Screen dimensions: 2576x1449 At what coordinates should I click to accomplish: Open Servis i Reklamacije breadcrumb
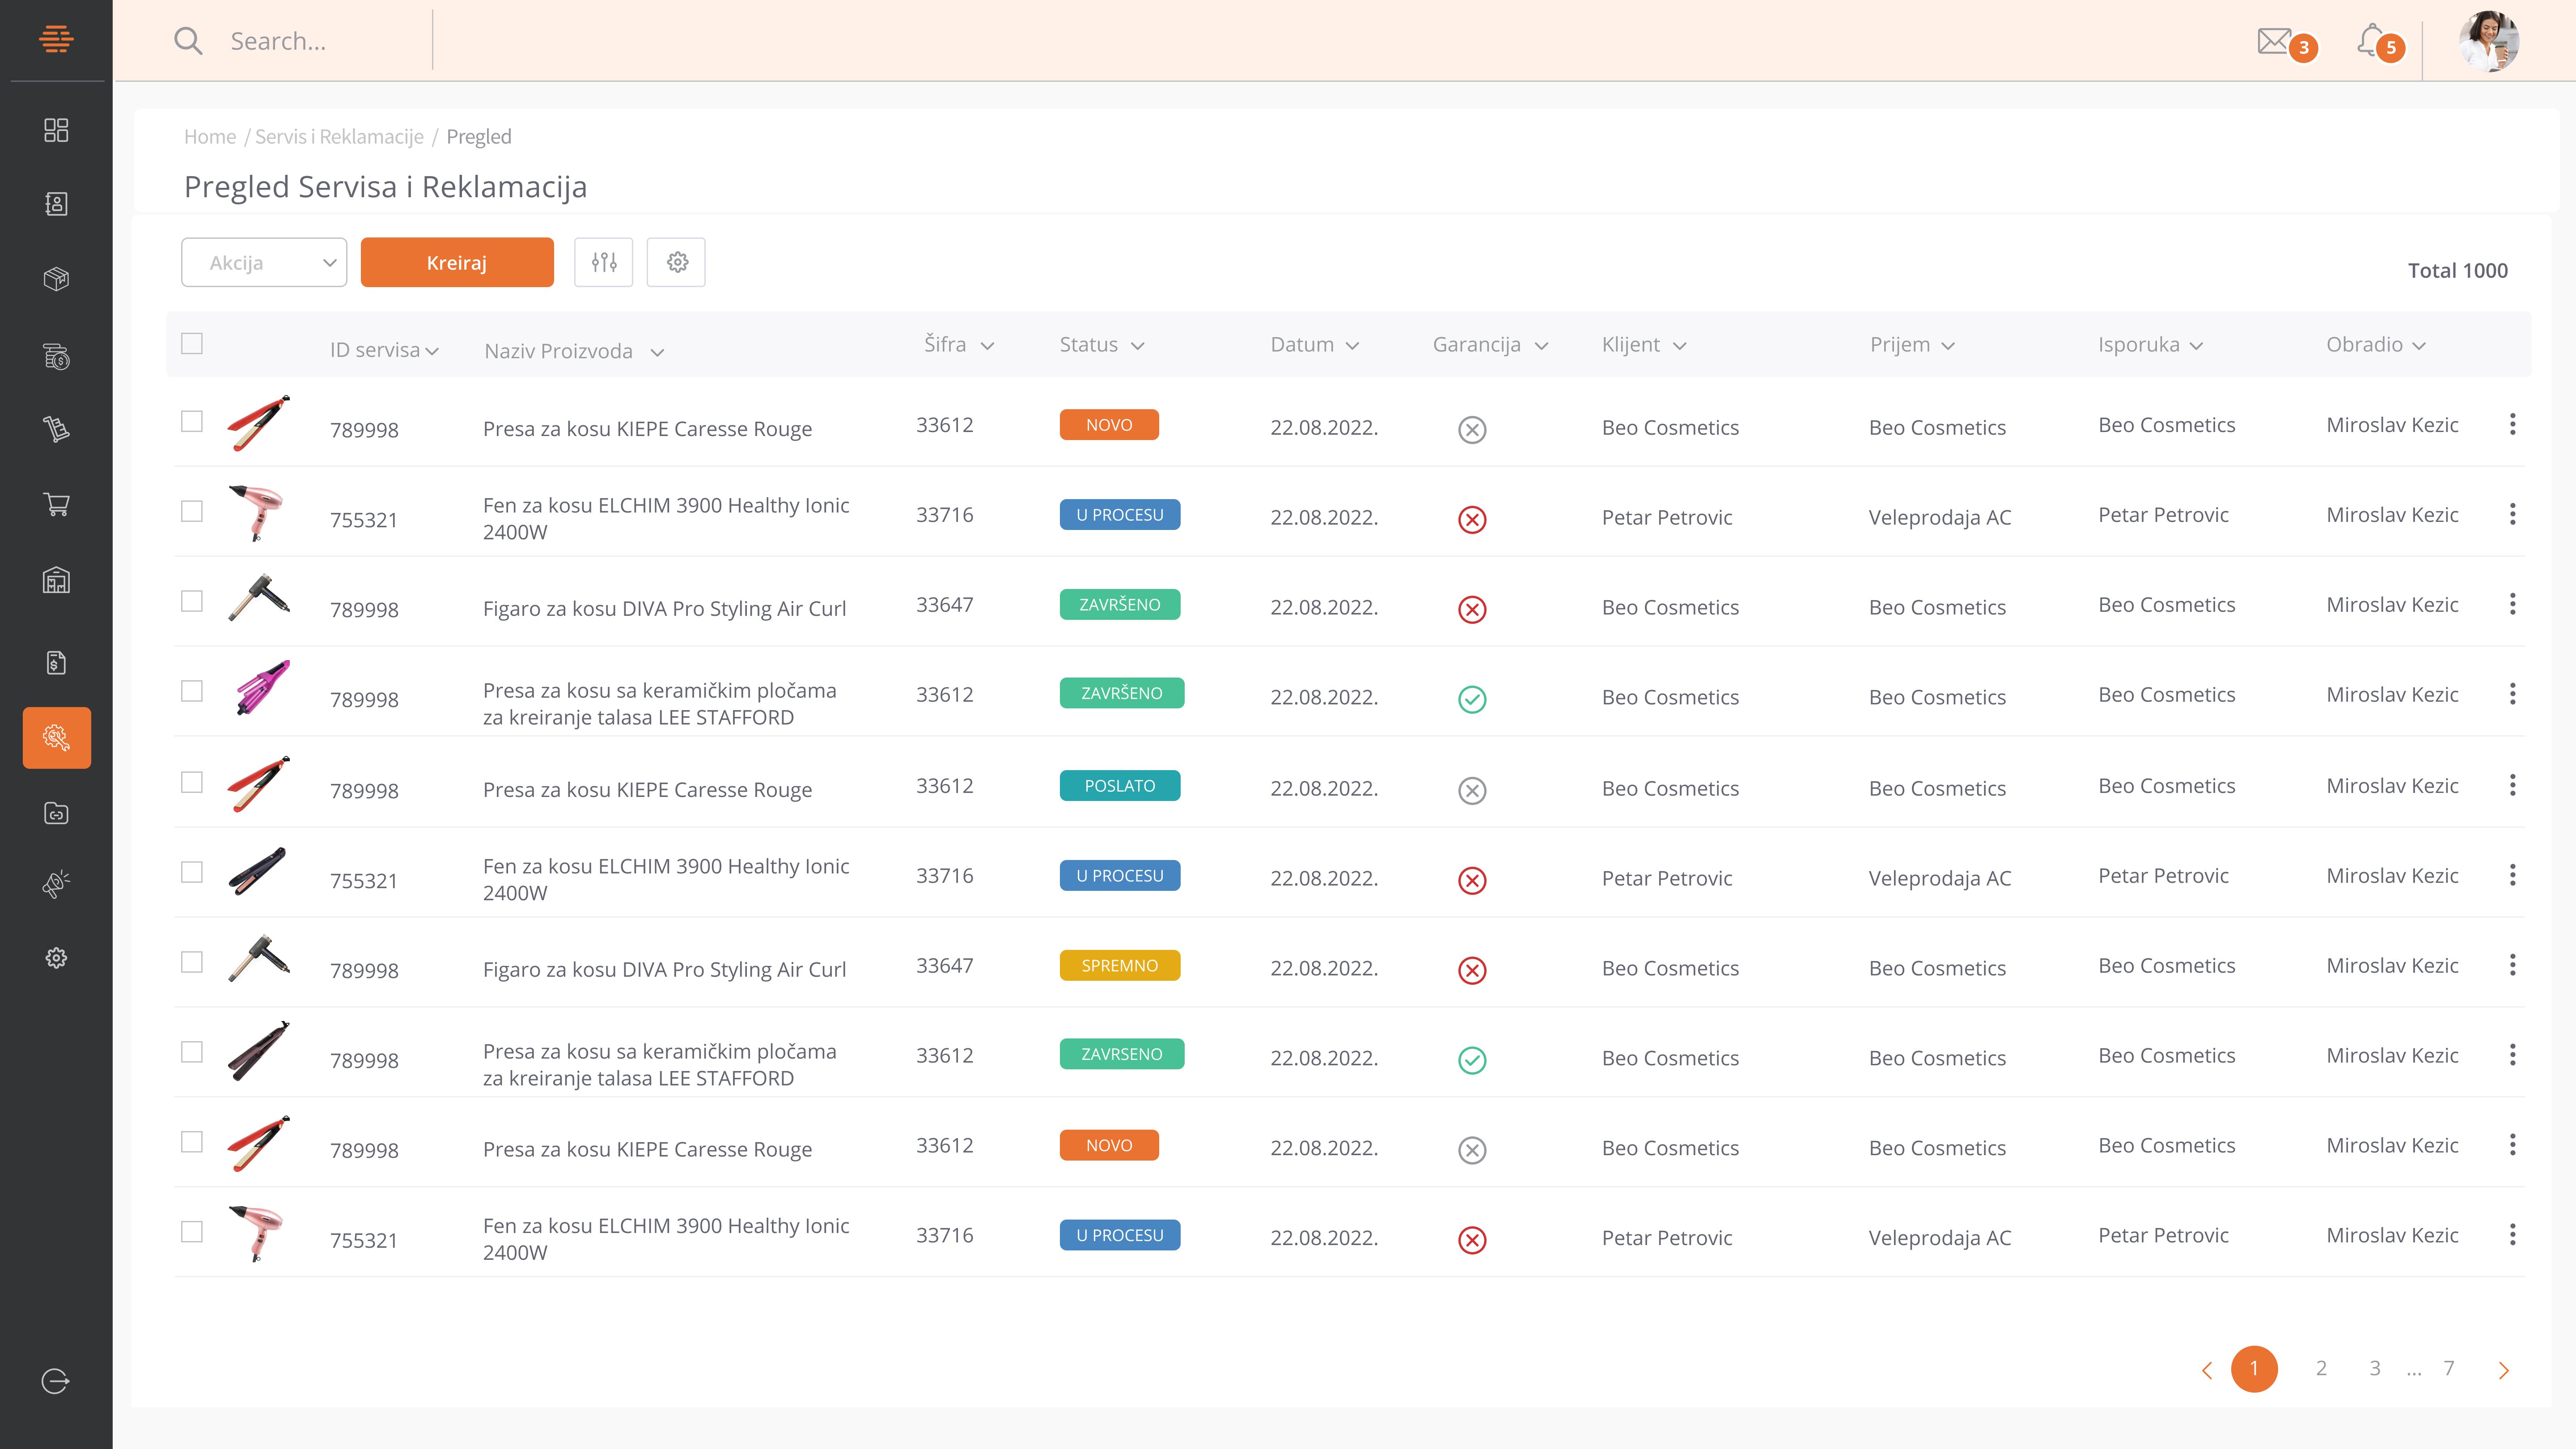pyautogui.click(x=339, y=136)
